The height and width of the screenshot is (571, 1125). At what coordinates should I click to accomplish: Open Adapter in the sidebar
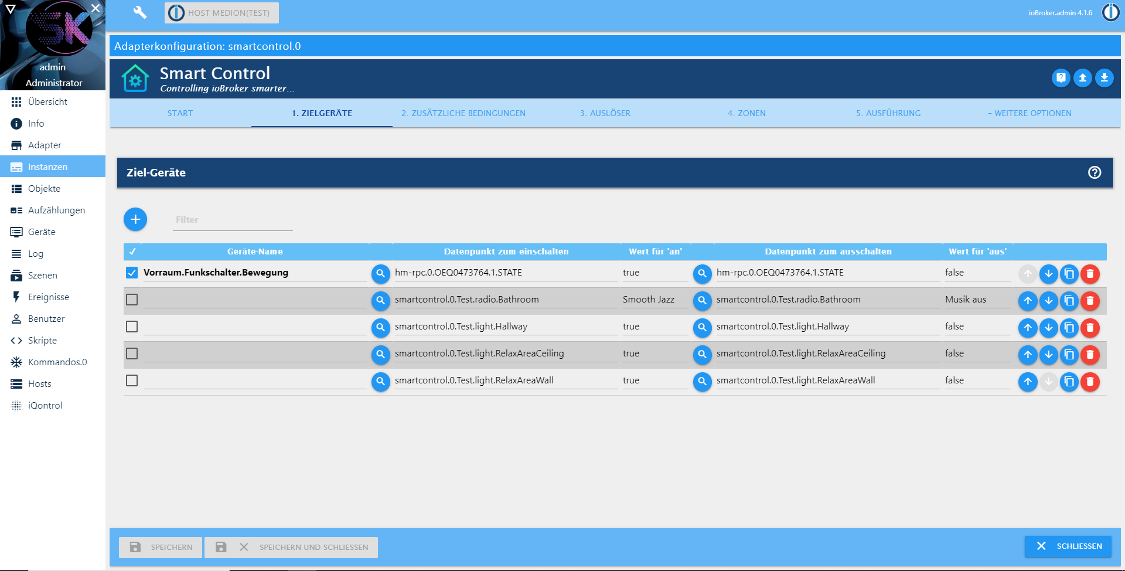pyautogui.click(x=53, y=145)
